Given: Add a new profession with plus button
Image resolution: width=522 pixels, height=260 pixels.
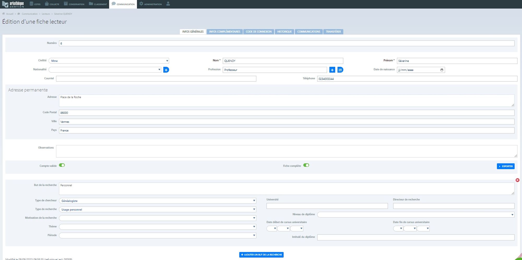Looking at the screenshot, I should [332, 70].
